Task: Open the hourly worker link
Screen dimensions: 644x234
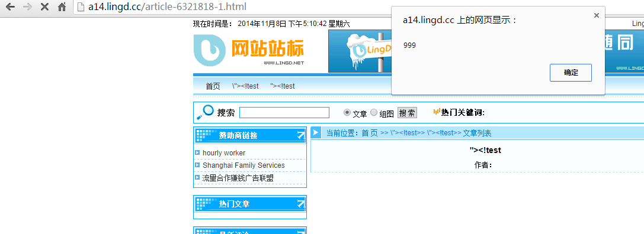Action: (x=224, y=153)
